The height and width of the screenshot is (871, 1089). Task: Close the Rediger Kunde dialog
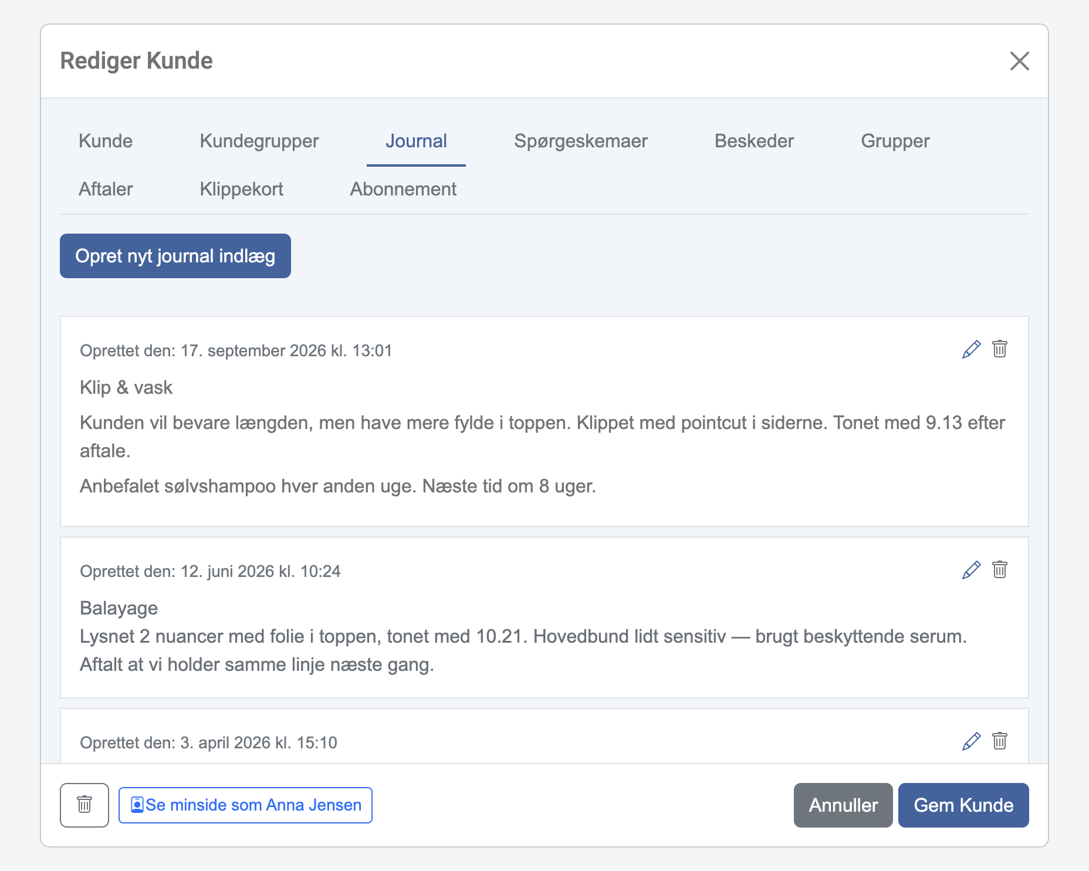1019,61
